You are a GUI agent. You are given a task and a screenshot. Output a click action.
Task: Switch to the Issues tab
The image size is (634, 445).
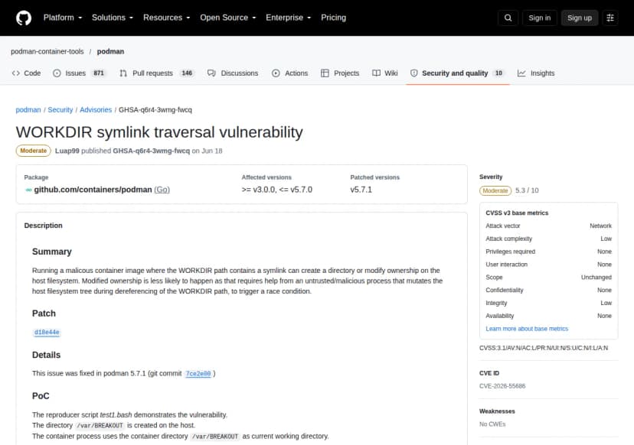tap(79, 73)
